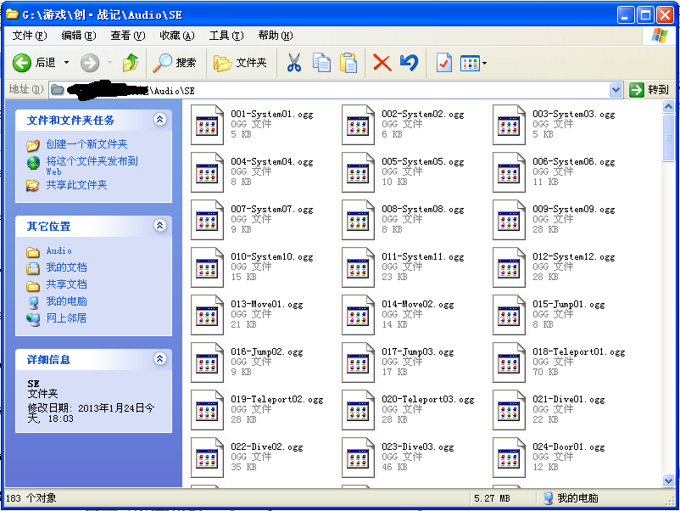Select the 013-Move01.ogg file icon
The width and height of the screenshot is (680, 511).
point(207,315)
